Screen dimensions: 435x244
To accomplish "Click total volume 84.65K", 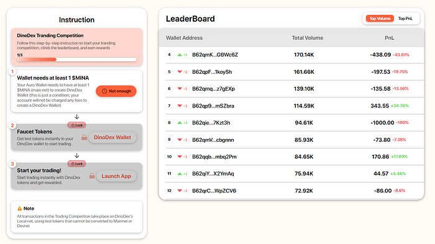I will coord(304,157).
